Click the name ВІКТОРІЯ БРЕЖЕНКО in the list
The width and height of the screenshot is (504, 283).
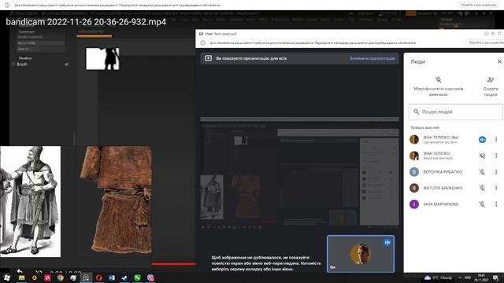443,188
